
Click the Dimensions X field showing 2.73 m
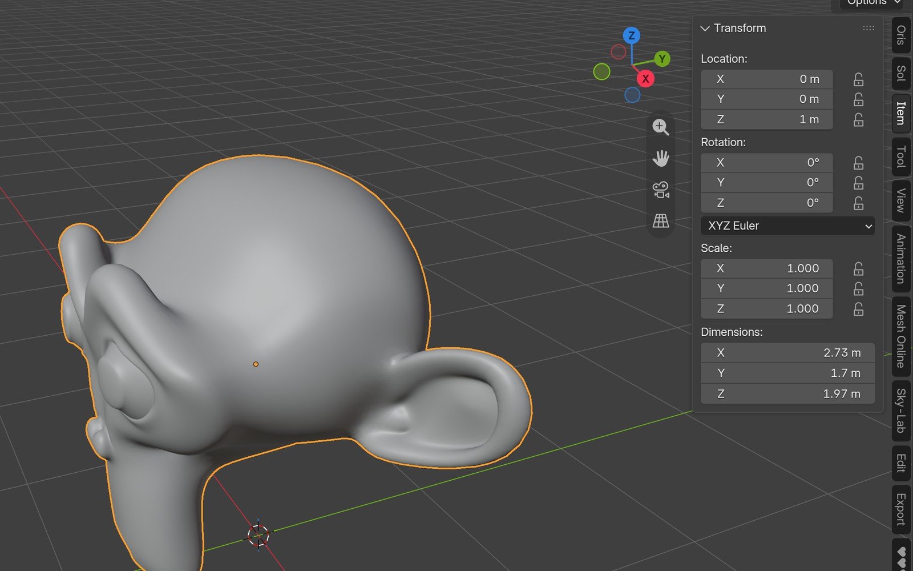(x=787, y=353)
